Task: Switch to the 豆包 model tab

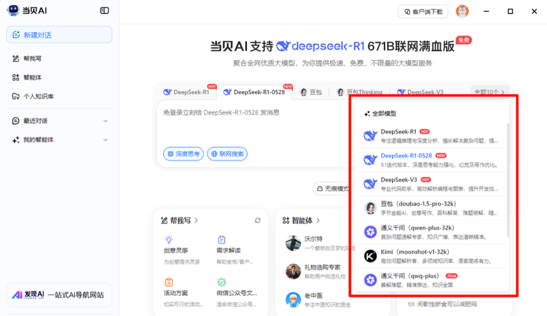Action: click(x=311, y=92)
